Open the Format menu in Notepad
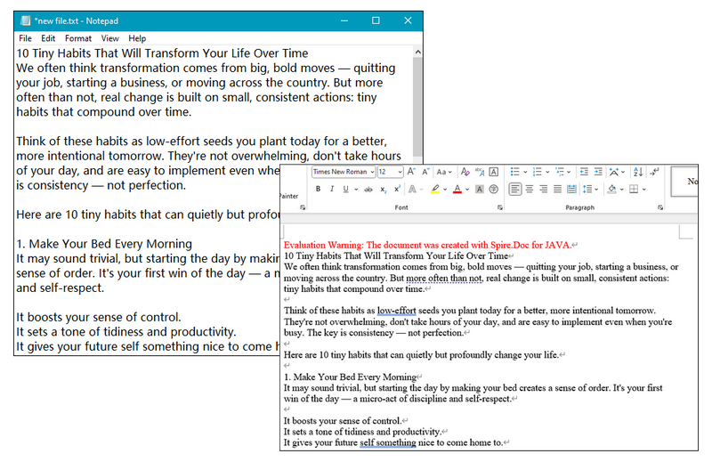Image resolution: width=712 pixels, height=470 pixels. pos(77,38)
